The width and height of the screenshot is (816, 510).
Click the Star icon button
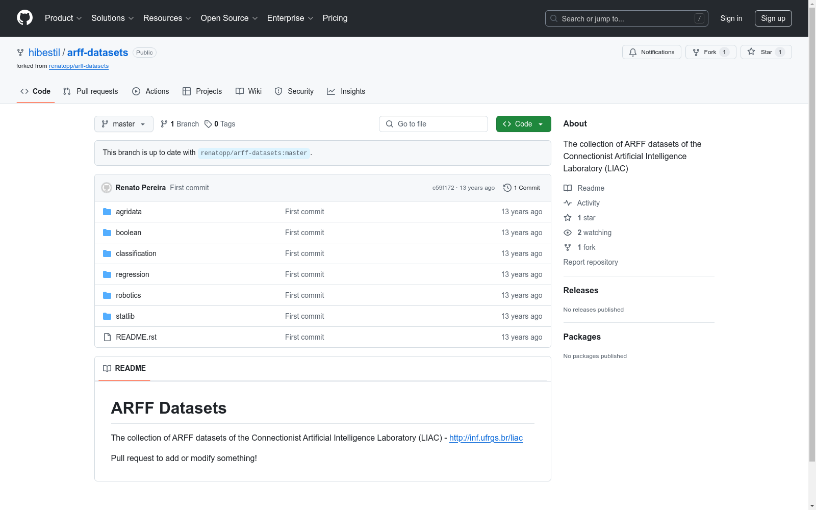click(x=751, y=52)
